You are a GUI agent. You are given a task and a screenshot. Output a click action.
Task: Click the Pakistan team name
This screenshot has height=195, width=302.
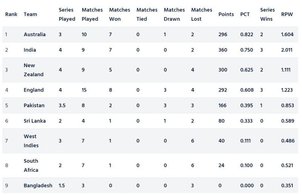(x=34, y=105)
